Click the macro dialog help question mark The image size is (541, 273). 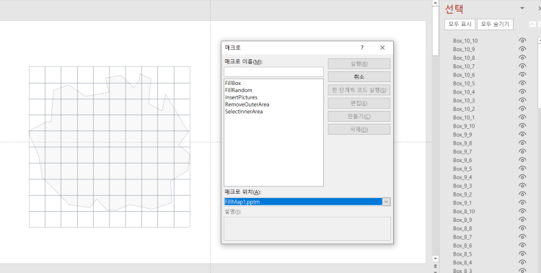pyautogui.click(x=362, y=48)
